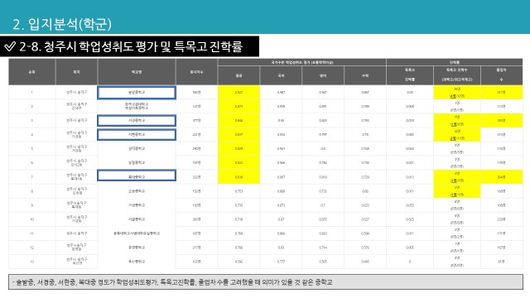This screenshot has height=298, width=530.
Task: Click the '충북대학교사범대학부설중학교' school name cell
Action: [137, 233]
